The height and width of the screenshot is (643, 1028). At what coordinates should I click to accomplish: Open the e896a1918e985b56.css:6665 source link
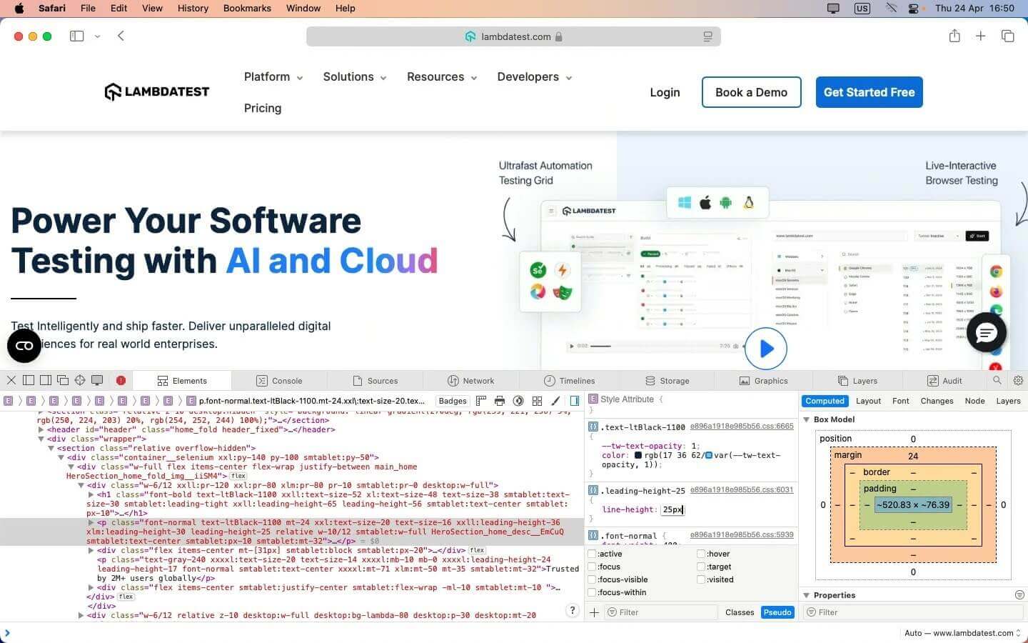[x=742, y=427]
